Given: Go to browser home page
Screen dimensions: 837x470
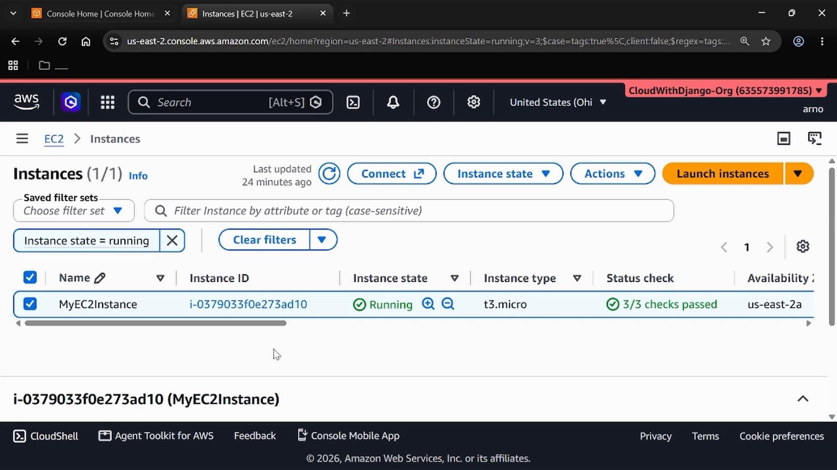Looking at the screenshot, I should click(86, 41).
